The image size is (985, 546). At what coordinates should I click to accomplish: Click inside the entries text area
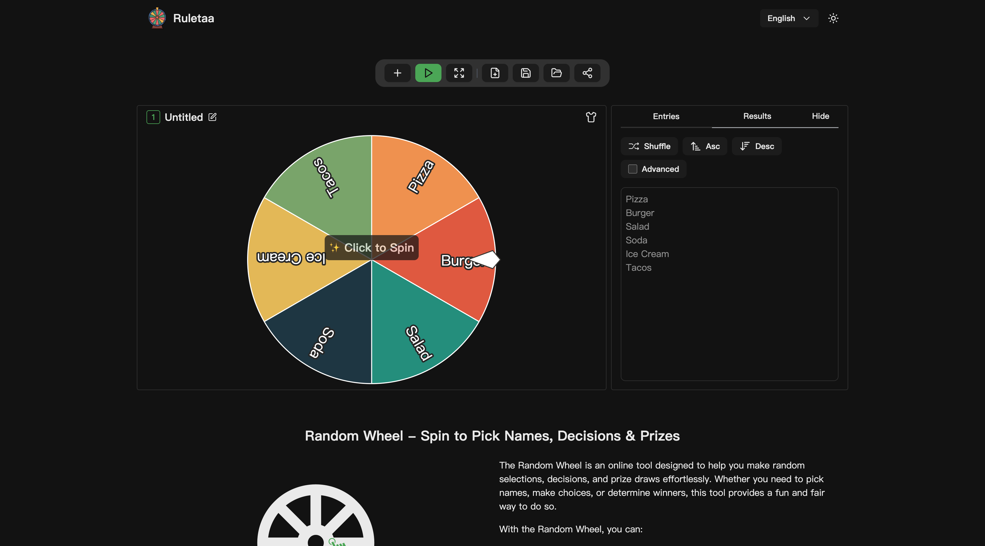tap(730, 284)
